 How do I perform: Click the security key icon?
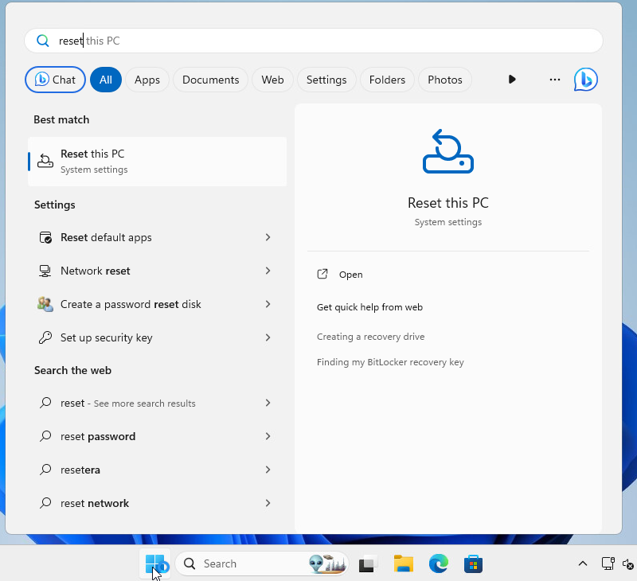pos(45,337)
